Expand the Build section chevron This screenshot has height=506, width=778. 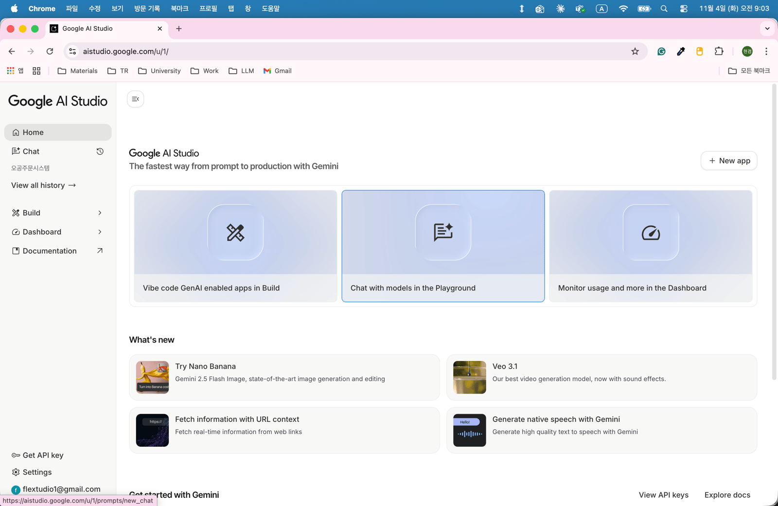pyautogui.click(x=100, y=213)
